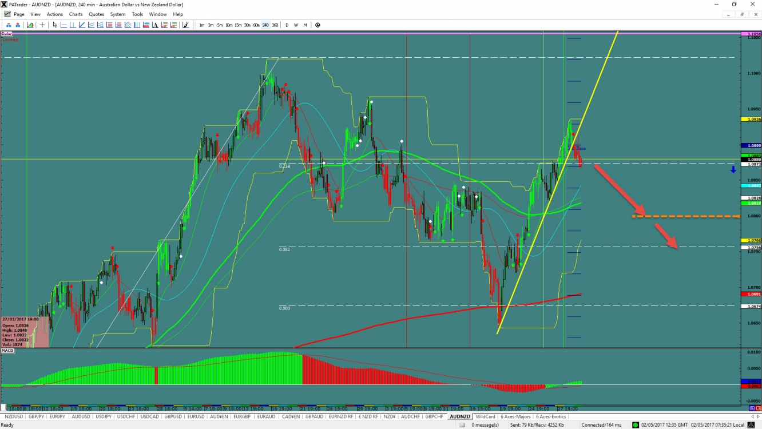Select the vertical cycle lines tool
This screenshot has height=429, width=762.
tap(137, 25)
